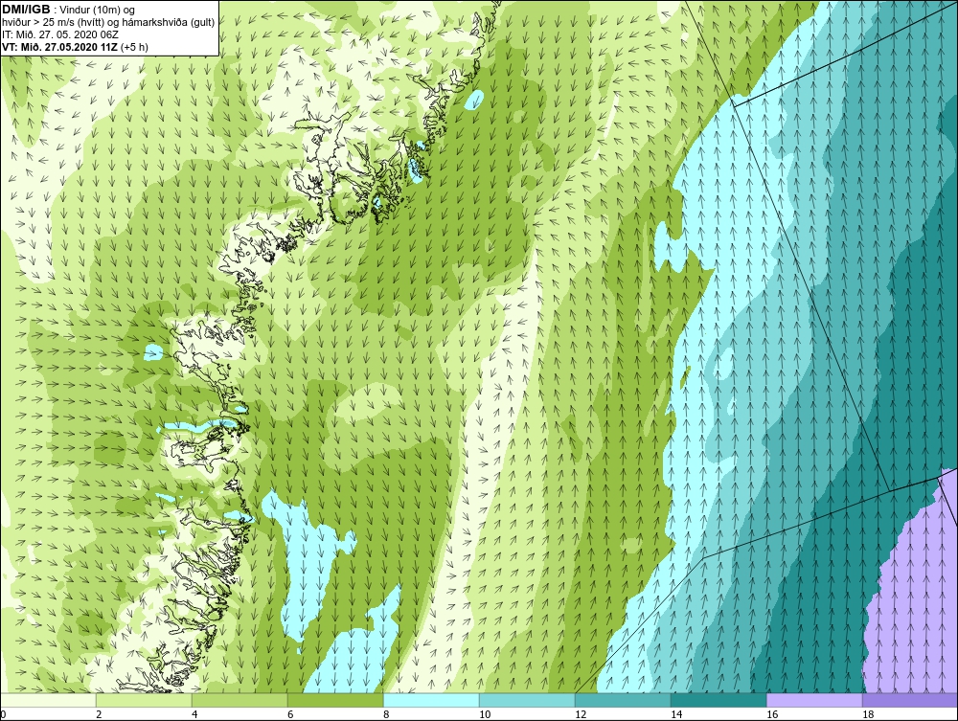The image size is (958, 721).
Task: Click legend tick label '16'
Action: [772, 715]
